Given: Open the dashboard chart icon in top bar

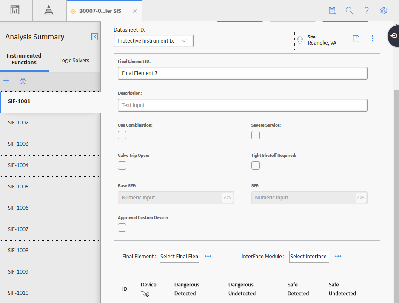Looking at the screenshot, I should 15,10.
